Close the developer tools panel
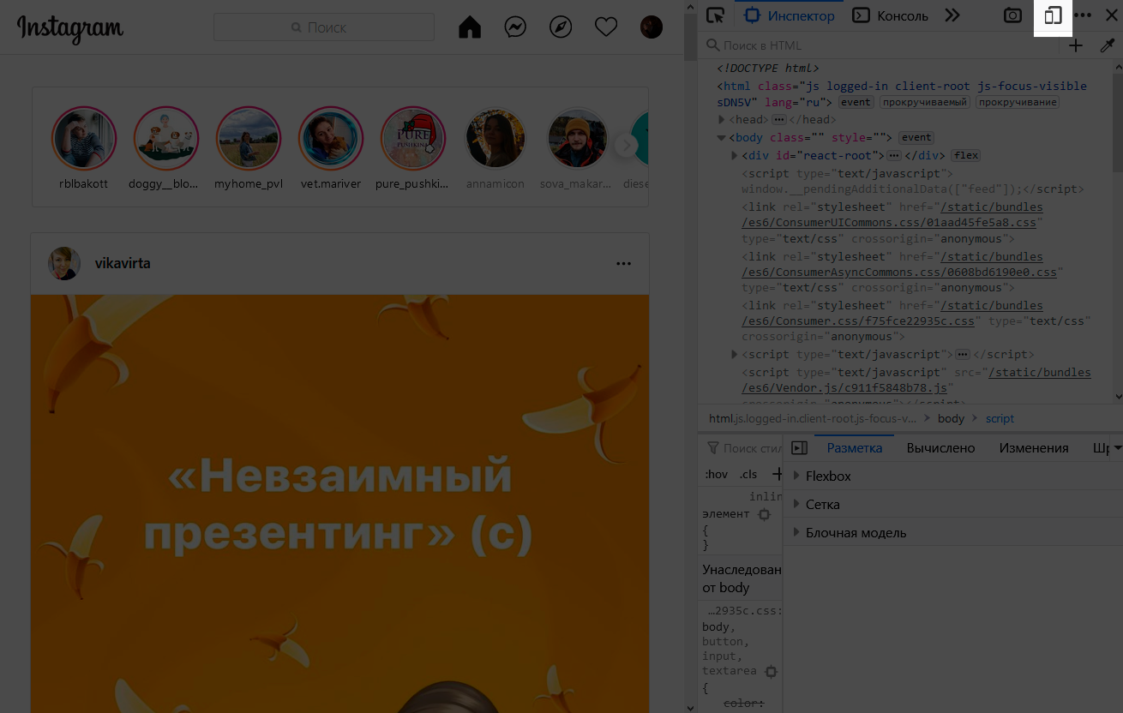1123x713 pixels. point(1111,15)
